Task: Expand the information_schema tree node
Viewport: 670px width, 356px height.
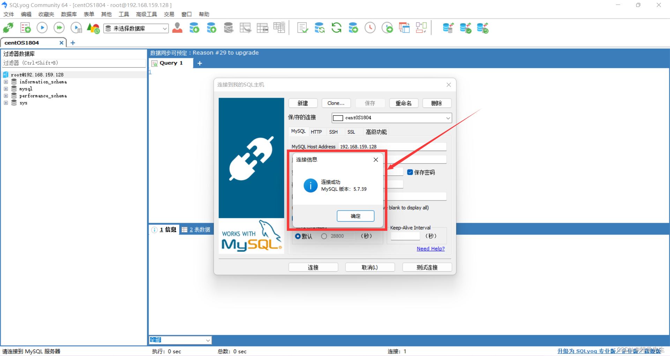Action: 6,82
